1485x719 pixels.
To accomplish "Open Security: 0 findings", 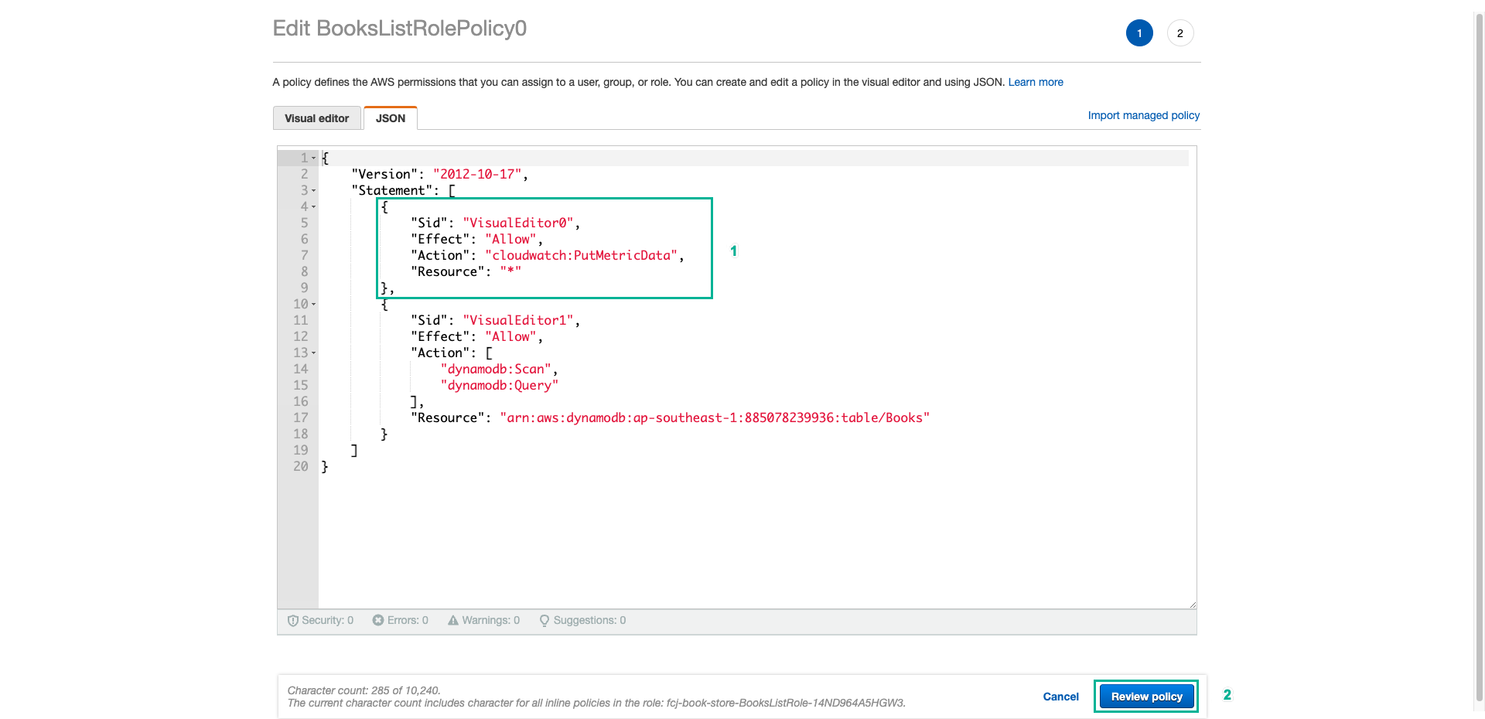I will [320, 620].
